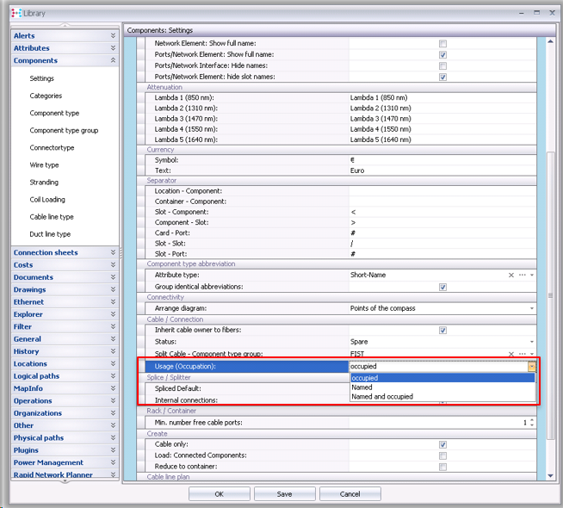This screenshot has width=563, height=508.
Task: Collapse the Usage (Occupation) dropdown arrow
Action: click(x=532, y=367)
